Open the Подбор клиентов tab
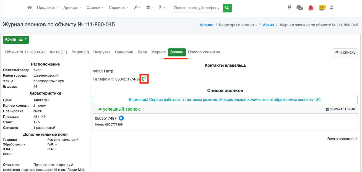This screenshot has width=362, height=172. tap(204, 52)
